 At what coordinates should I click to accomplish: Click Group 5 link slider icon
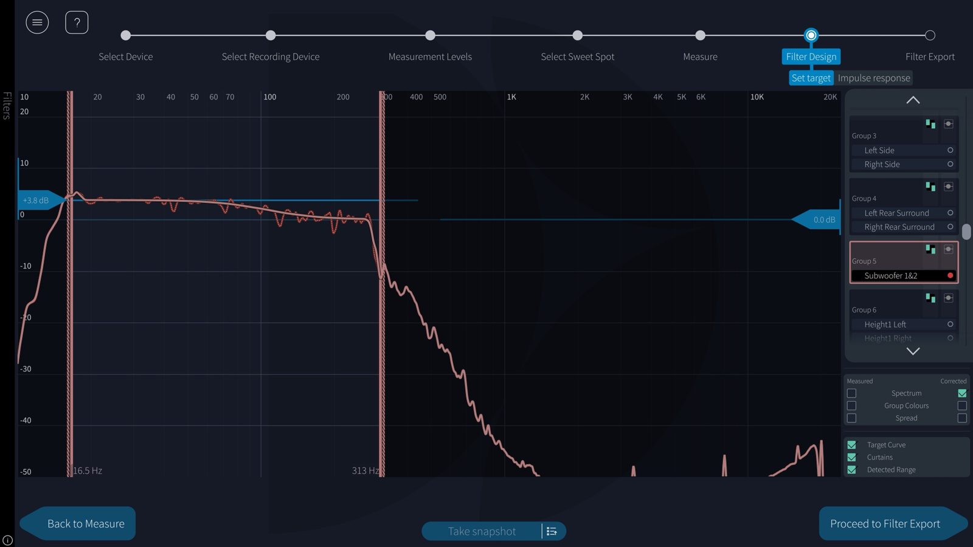pos(948,249)
